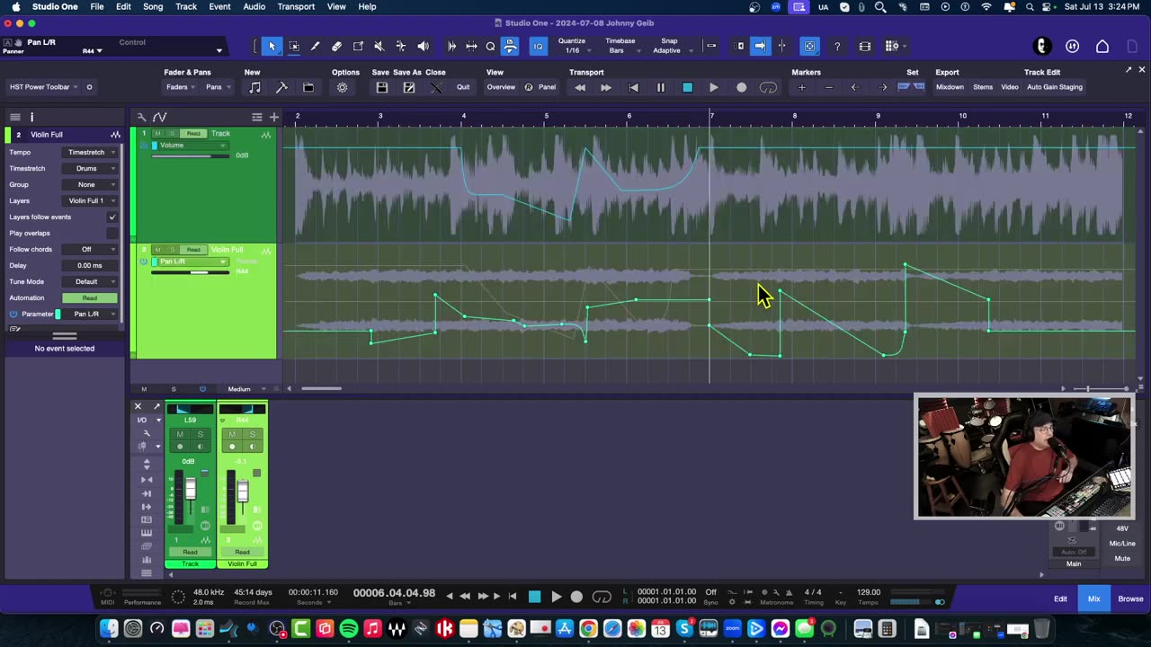Add track with the plus icon
Viewport: 1151px width, 647px height.
point(274,117)
